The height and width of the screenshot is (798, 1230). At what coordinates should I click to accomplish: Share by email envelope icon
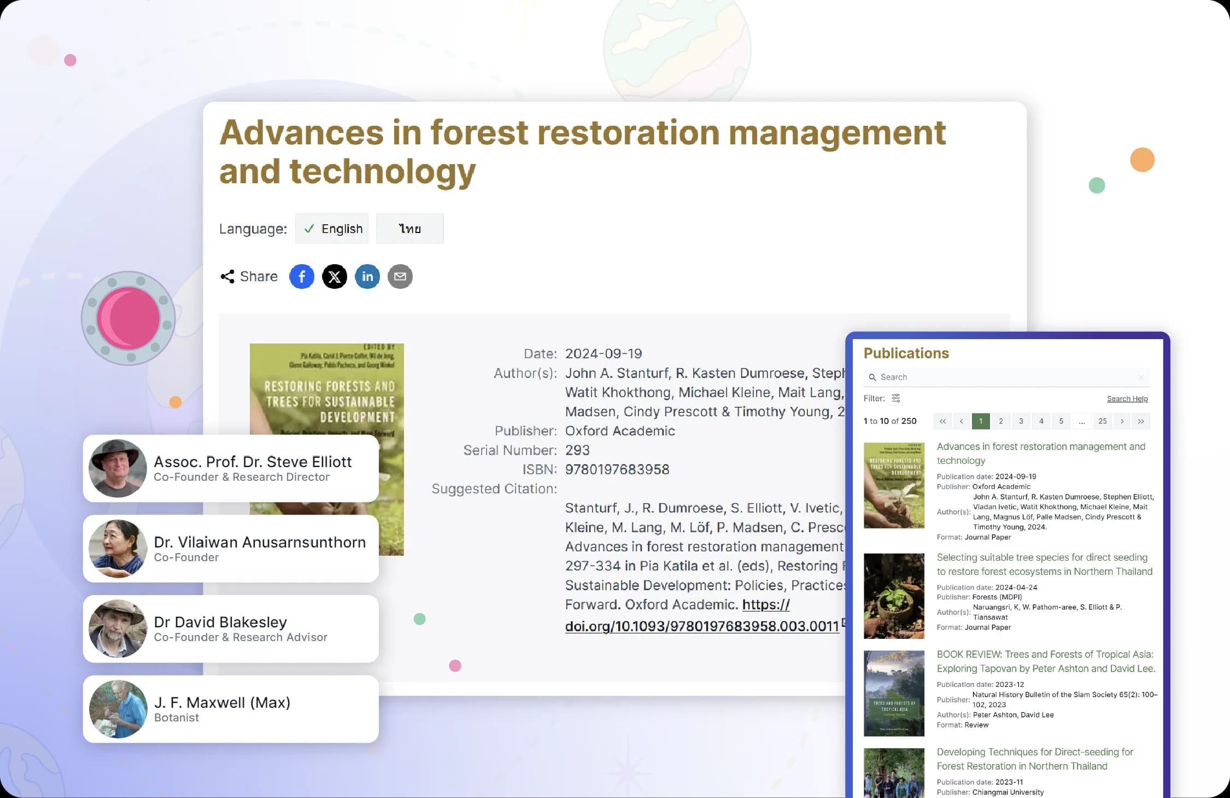(400, 277)
